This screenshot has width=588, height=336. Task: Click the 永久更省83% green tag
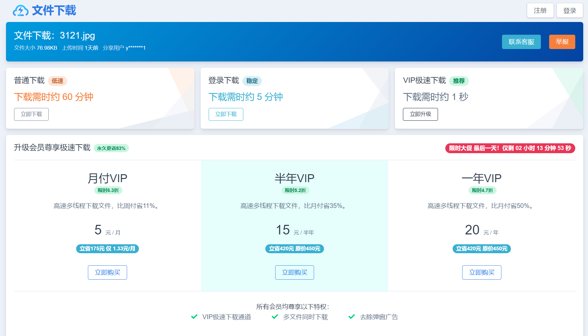(x=111, y=148)
